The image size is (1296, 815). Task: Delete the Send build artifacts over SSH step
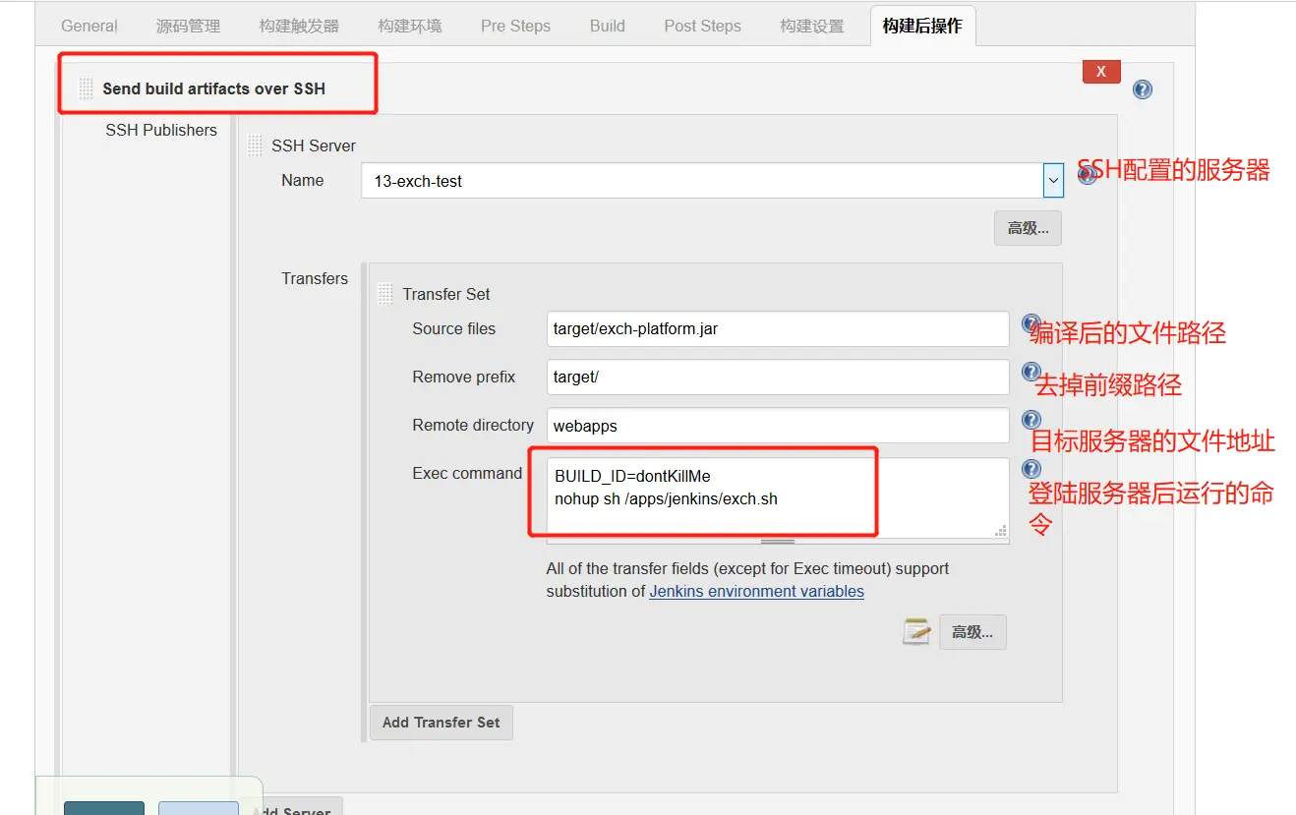[x=1101, y=72]
